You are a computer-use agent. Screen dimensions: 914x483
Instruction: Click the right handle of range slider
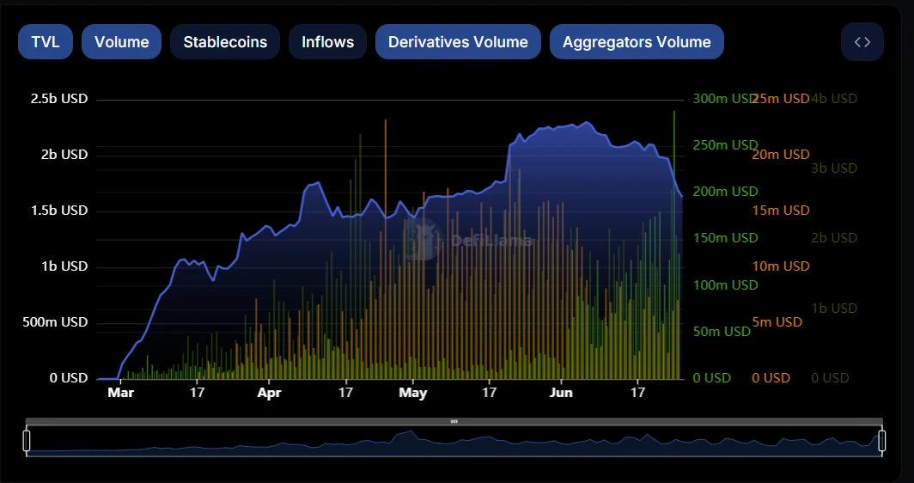881,441
